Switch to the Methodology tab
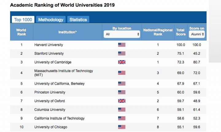Viewport: 221px width, 132px height. 51,20
